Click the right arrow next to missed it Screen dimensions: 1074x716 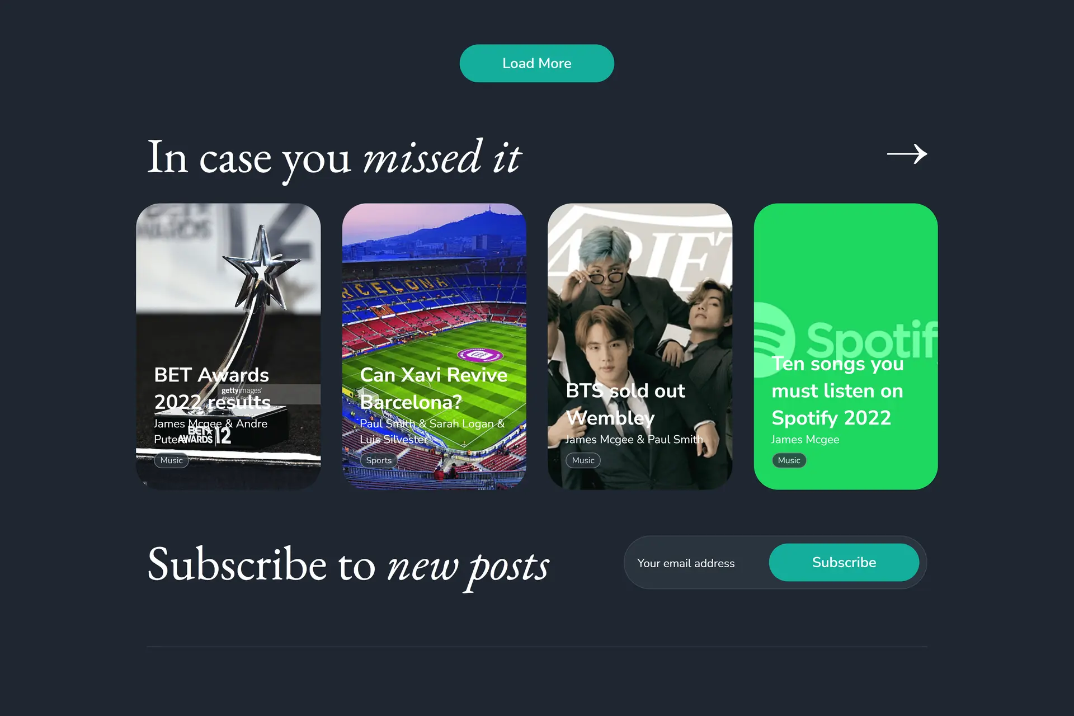pyautogui.click(x=907, y=154)
